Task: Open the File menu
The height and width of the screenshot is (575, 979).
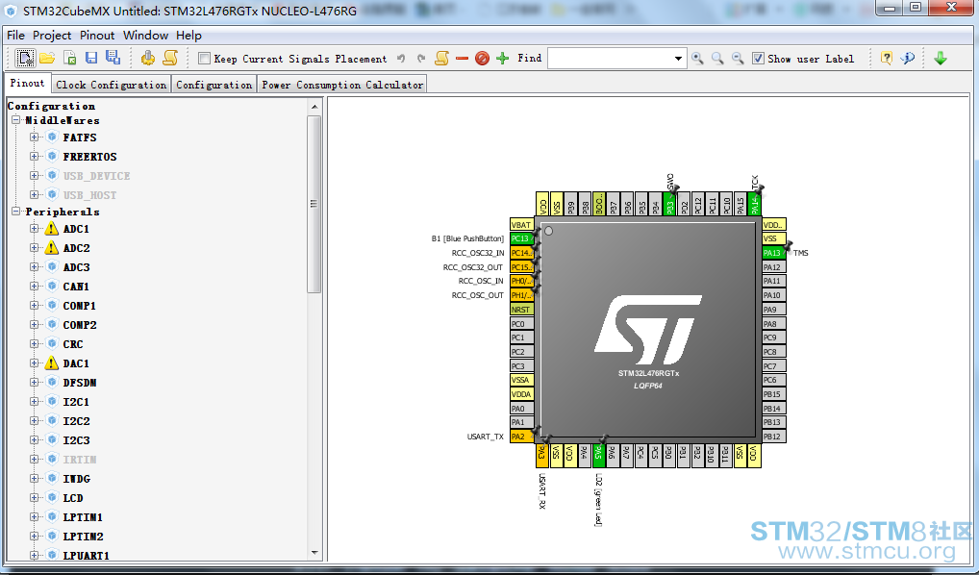Action: tap(15, 36)
